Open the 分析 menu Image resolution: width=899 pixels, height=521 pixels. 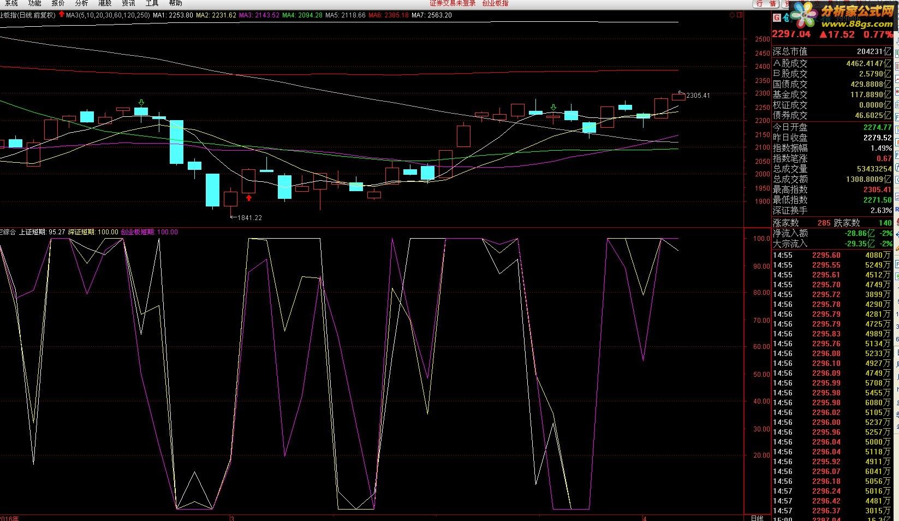[81, 3]
